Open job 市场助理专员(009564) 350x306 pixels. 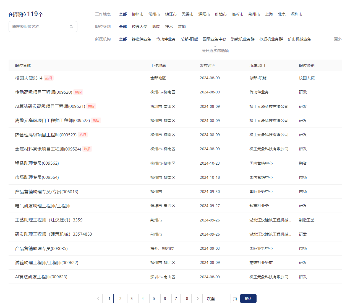37,177
